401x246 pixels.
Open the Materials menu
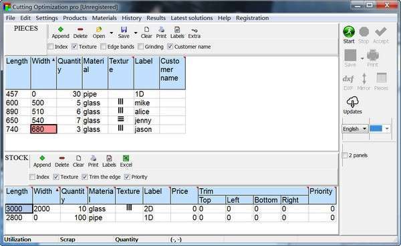(104, 18)
